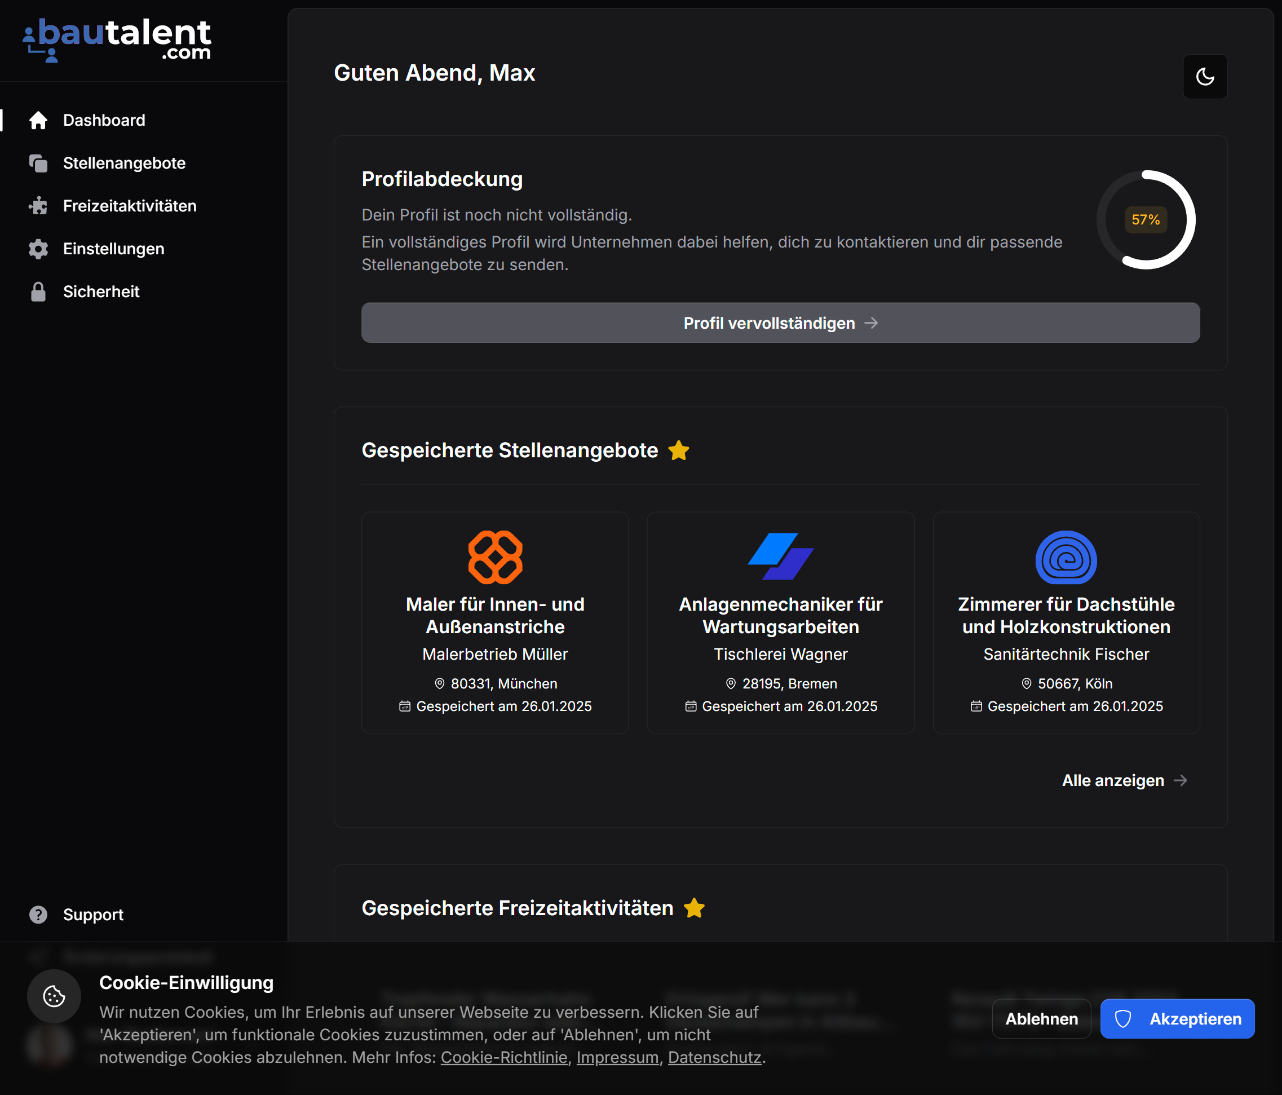
Task: Click the location pin on the München job card
Action: tap(439, 683)
